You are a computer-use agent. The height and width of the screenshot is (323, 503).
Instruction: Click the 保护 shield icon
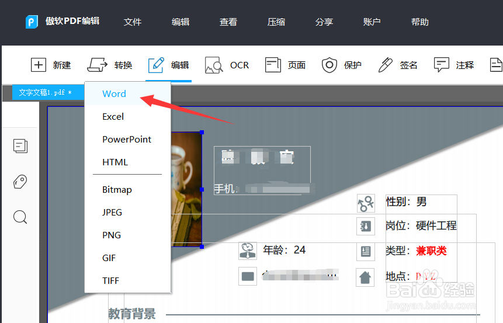point(329,65)
